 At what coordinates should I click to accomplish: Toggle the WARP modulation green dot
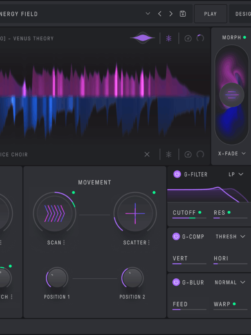[234, 304]
